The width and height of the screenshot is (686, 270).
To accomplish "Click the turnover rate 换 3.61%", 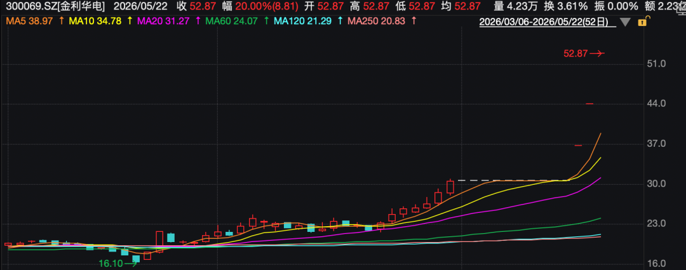I will coord(566,6).
